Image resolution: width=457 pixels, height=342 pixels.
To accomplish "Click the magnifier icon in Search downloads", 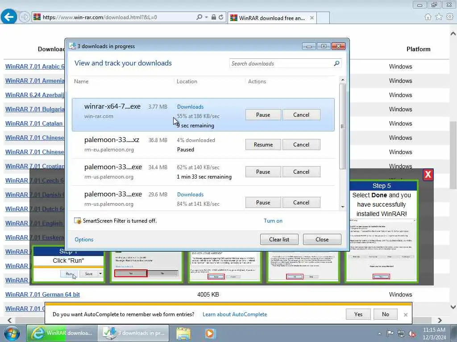I will pyautogui.click(x=337, y=63).
